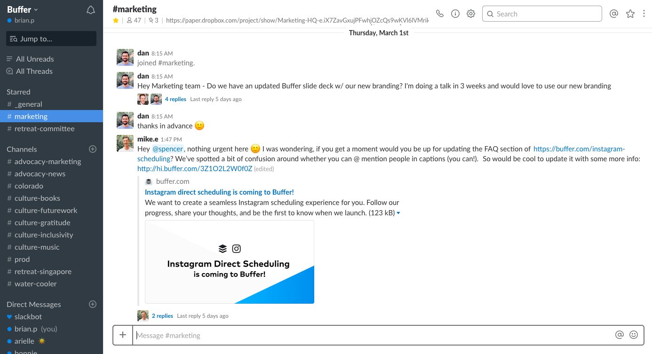Open a direct message via the plus icon
Viewport: 652px width, 354px height.
click(x=93, y=304)
